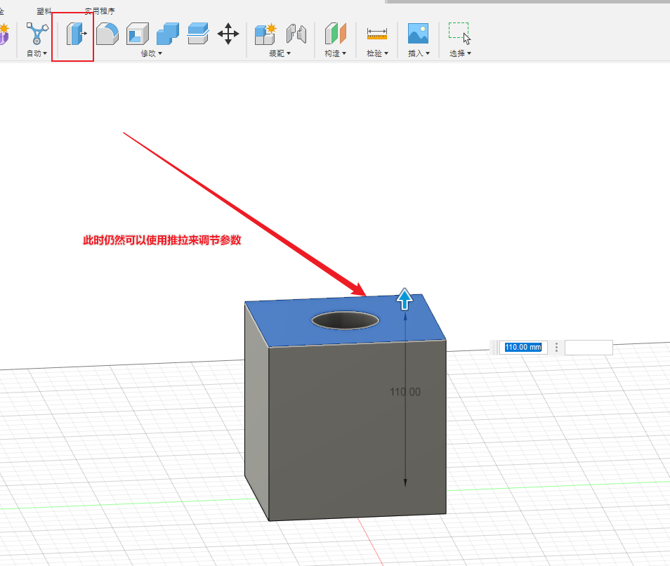The width and height of the screenshot is (670, 566).
Task: Grab the dotted handle left of distance input
Action: [x=494, y=348]
